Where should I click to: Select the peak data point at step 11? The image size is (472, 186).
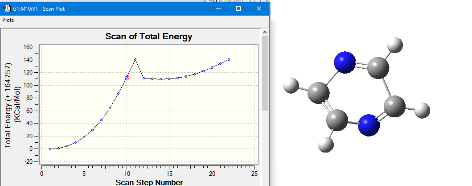tap(135, 60)
